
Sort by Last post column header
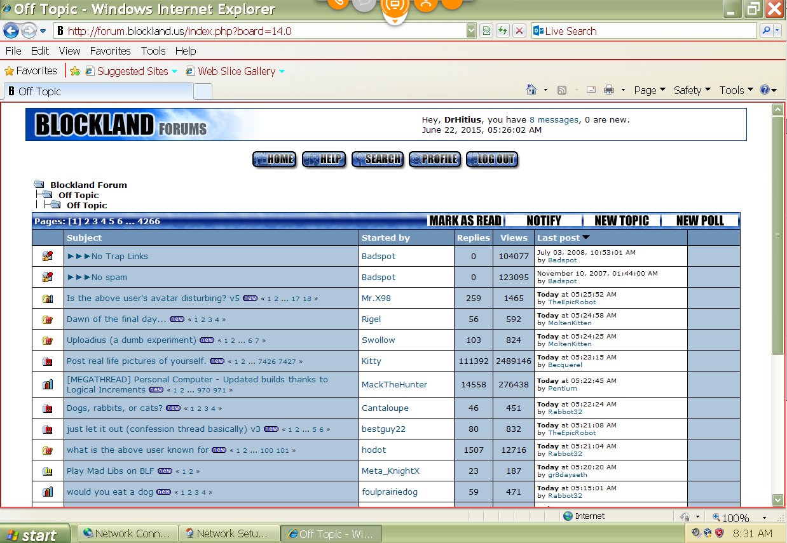[558, 238]
